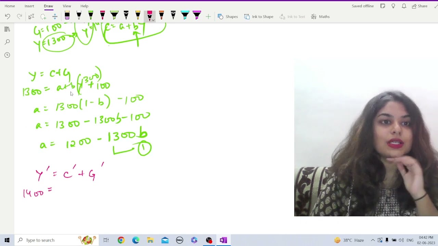
Task: Open the pink pen options dropdown arrow
Action: tap(153, 20)
